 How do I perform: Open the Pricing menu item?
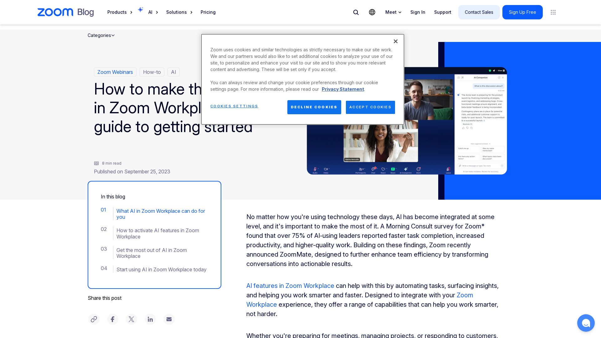208,12
